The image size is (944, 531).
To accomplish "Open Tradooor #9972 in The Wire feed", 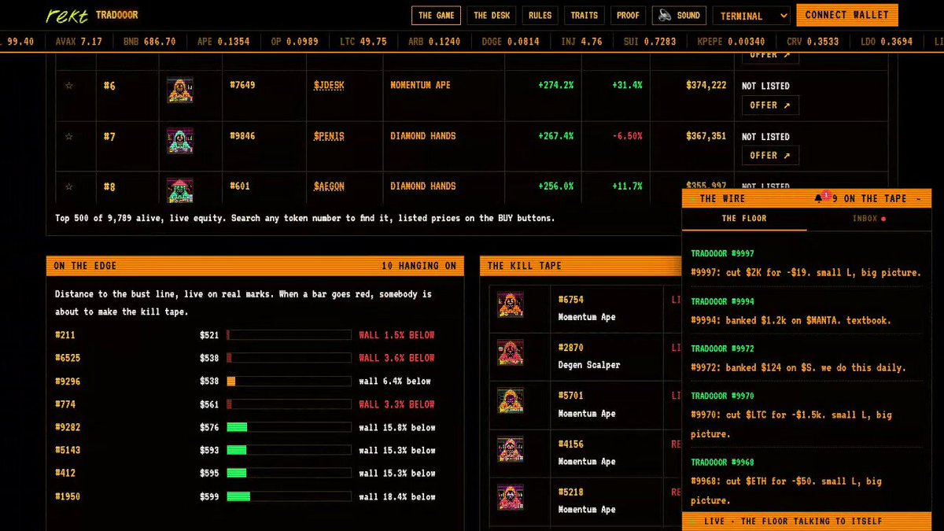I will coord(722,348).
